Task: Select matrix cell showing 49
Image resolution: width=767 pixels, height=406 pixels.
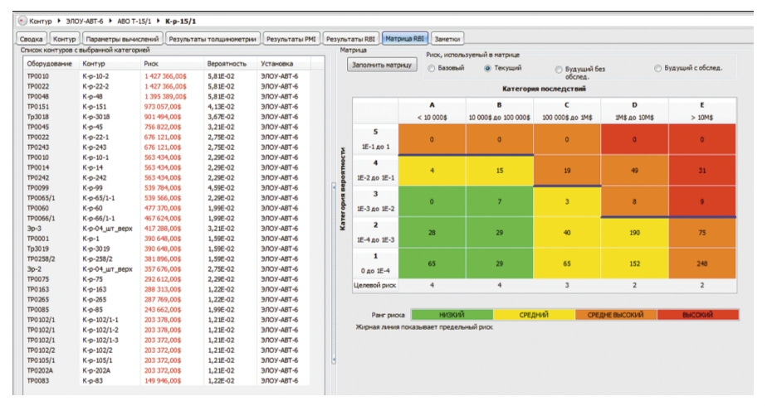Action: point(634,171)
